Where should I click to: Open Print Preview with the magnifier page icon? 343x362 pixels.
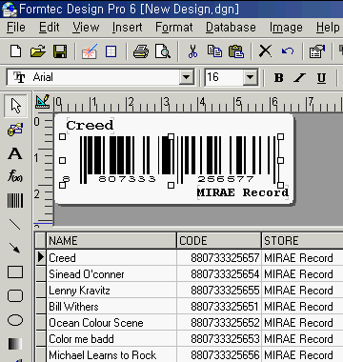[163, 51]
